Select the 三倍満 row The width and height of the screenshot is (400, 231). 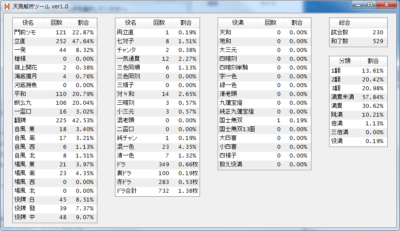(x=359, y=132)
